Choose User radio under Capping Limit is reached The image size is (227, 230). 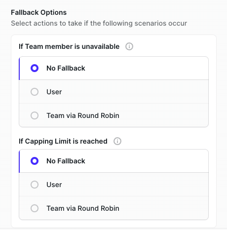(35, 185)
